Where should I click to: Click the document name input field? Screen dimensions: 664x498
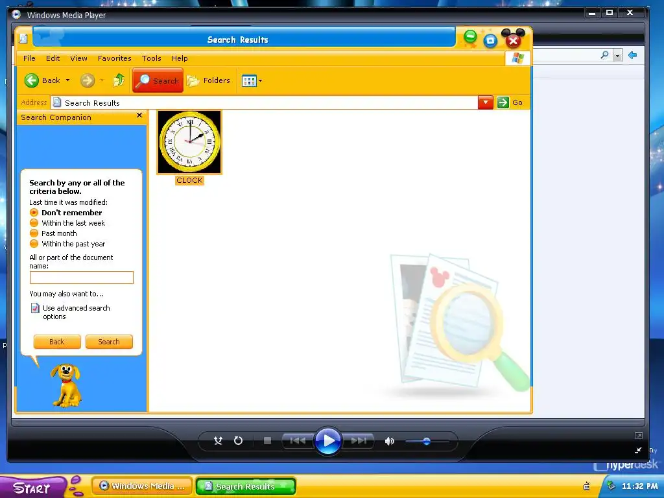point(81,278)
